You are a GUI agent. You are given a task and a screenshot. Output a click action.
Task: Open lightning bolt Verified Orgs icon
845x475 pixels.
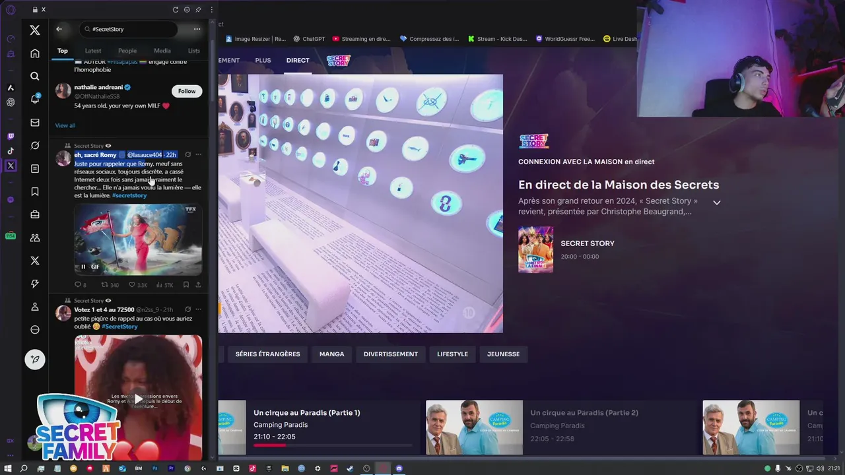(x=35, y=284)
